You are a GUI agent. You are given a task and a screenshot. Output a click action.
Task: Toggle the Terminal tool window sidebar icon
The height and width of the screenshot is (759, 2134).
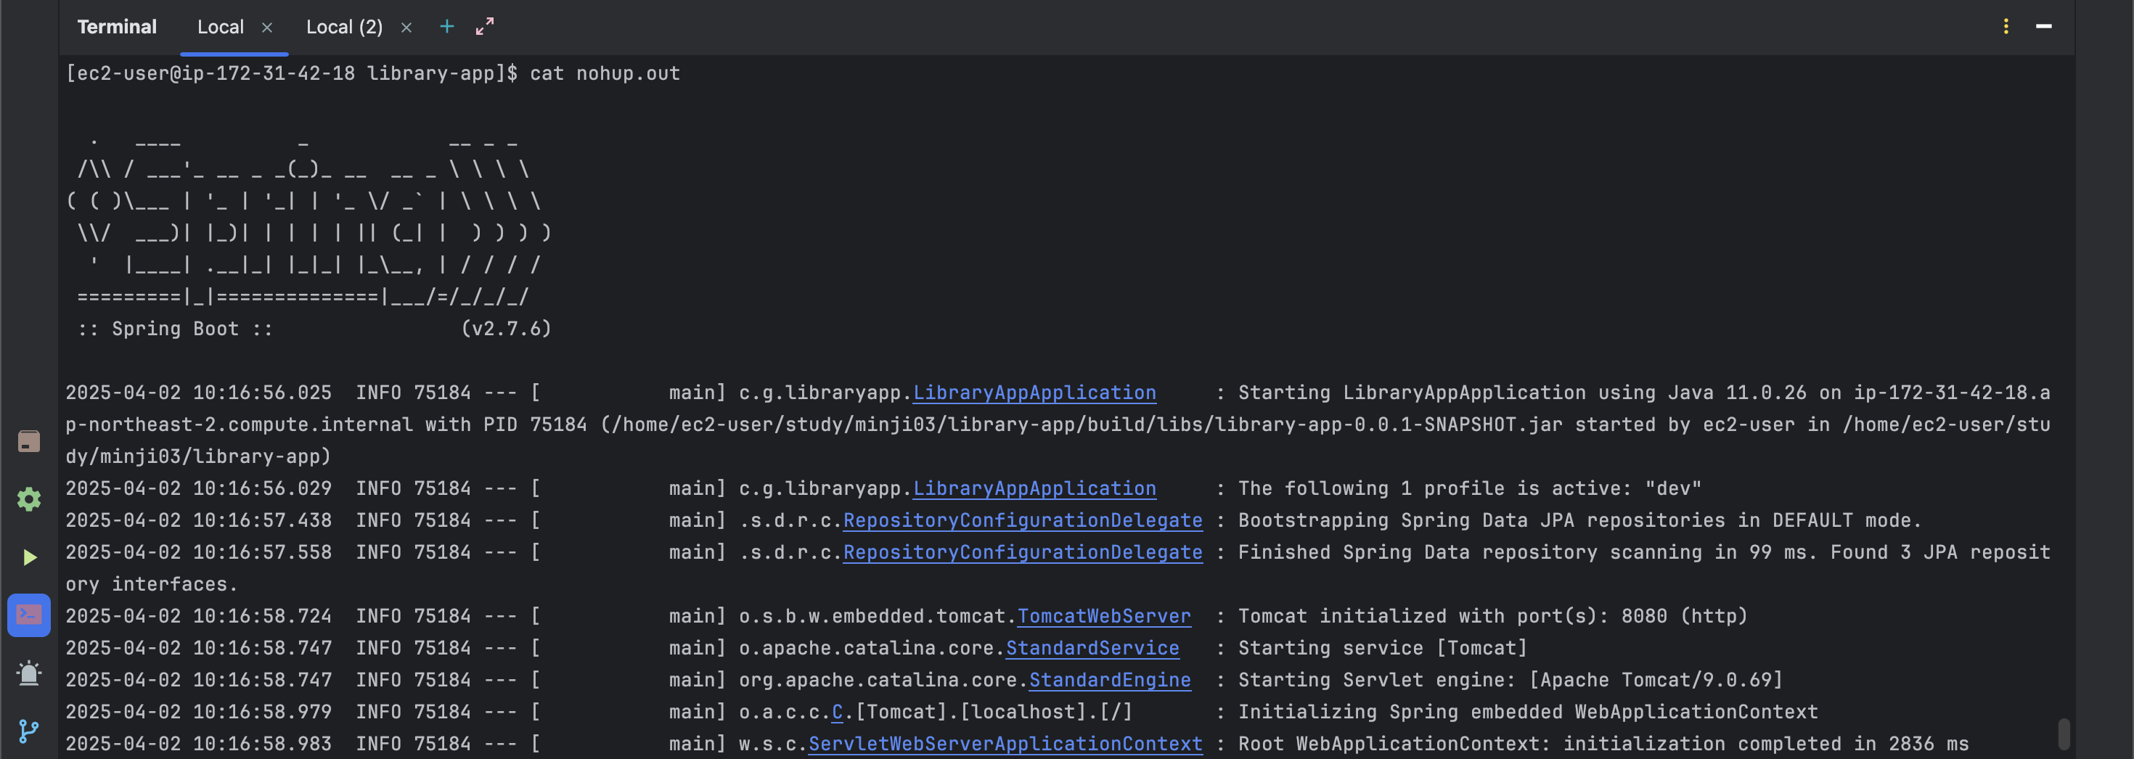(x=29, y=615)
